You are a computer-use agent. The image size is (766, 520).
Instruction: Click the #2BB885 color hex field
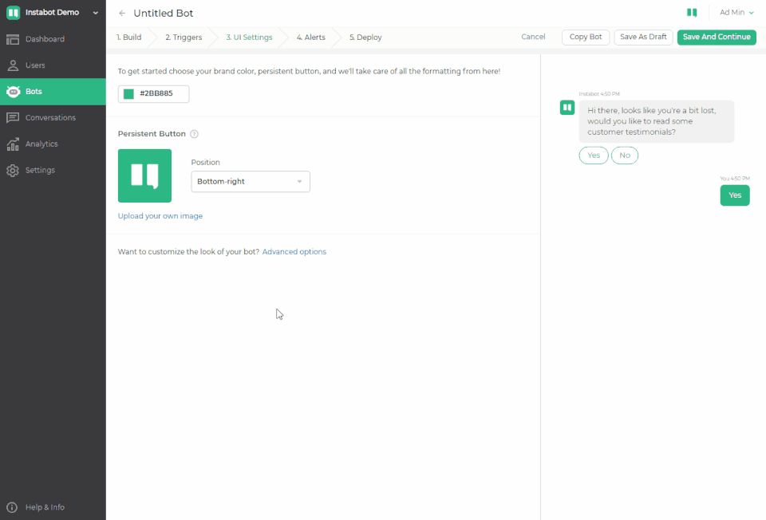click(153, 94)
